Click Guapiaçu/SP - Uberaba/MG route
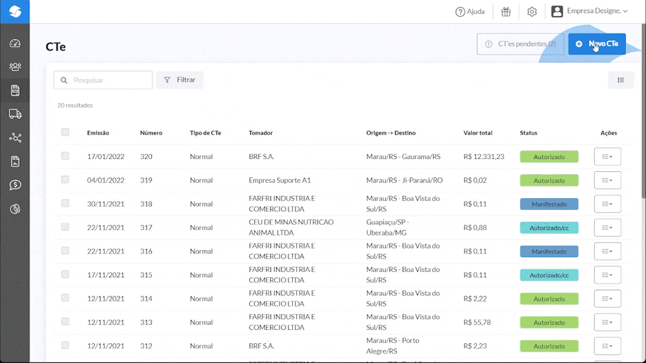646x363 pixels. point(388,227)
